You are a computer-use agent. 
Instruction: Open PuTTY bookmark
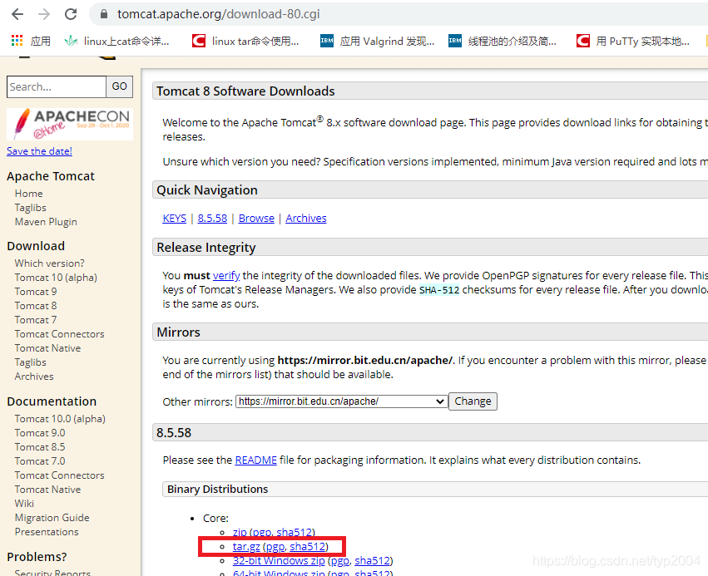click(x=633, y=41)
